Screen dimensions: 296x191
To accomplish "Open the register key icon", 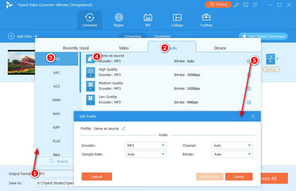I will click(236, 5).
